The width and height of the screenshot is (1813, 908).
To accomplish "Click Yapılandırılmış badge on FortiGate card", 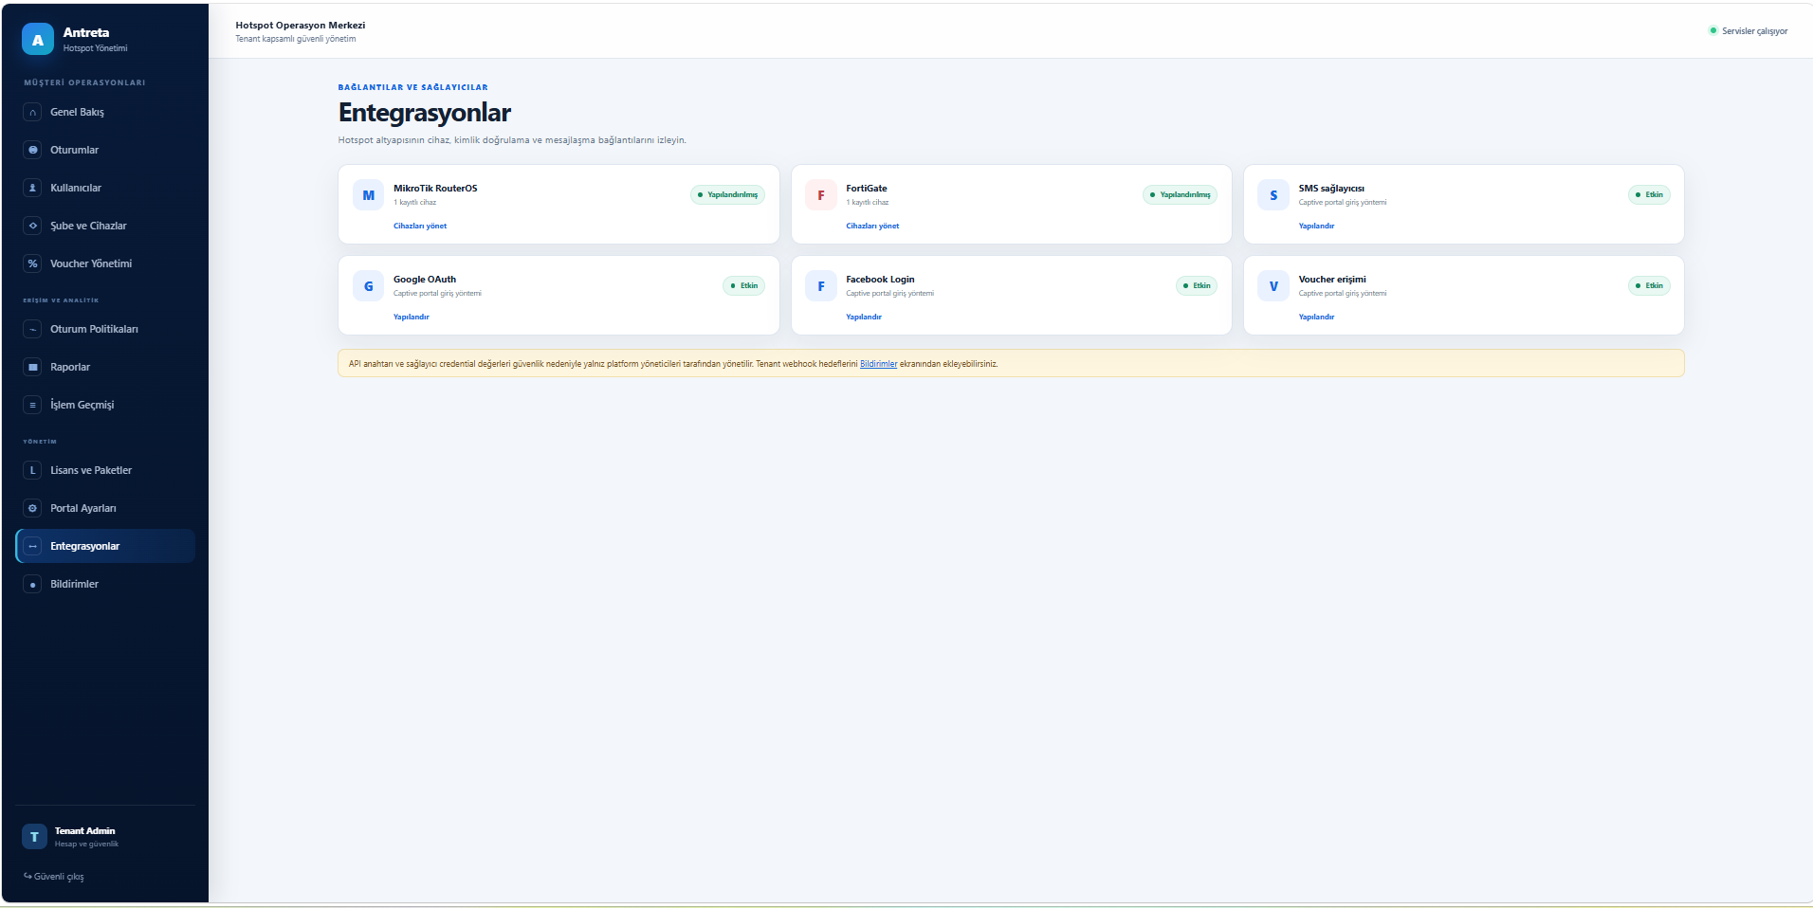I will (1180, 195).
